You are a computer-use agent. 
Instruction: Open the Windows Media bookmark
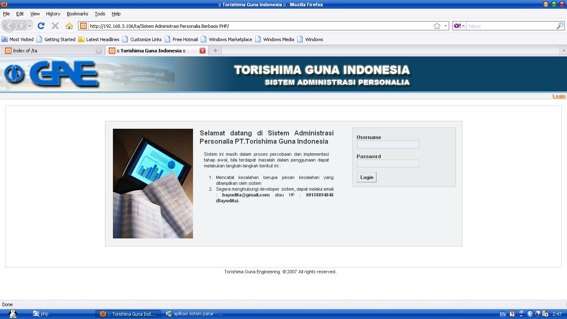(275, 39)
